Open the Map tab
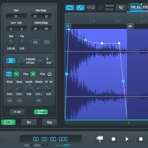Screen dimensions: 148x148 point(50,122)
